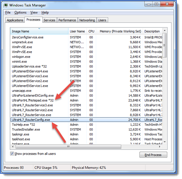Open the File menu
Screen dimensions: 182x179
(8, 12)
